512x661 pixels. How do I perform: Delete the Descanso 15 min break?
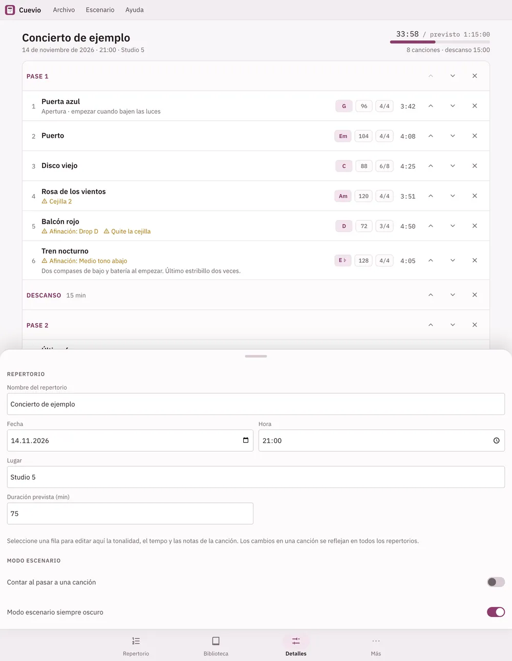pos(475,295)
